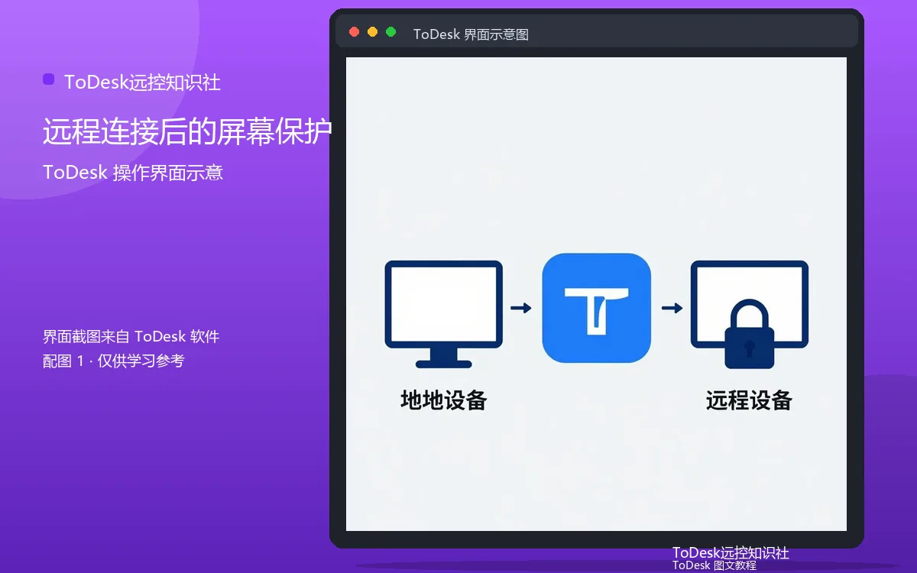
Task: Click the yellow minimize window dot
Action: point(373,32)
